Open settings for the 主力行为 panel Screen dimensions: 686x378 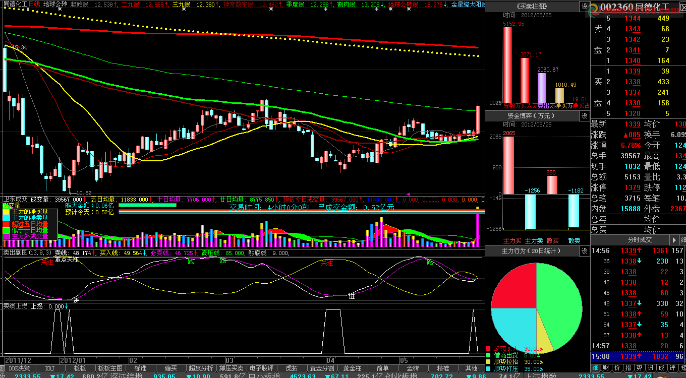[x=584, y=250]
